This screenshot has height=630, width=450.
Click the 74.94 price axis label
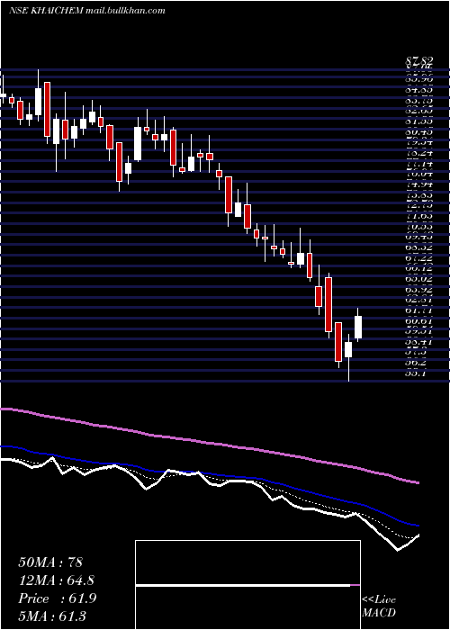coord(419,184)
